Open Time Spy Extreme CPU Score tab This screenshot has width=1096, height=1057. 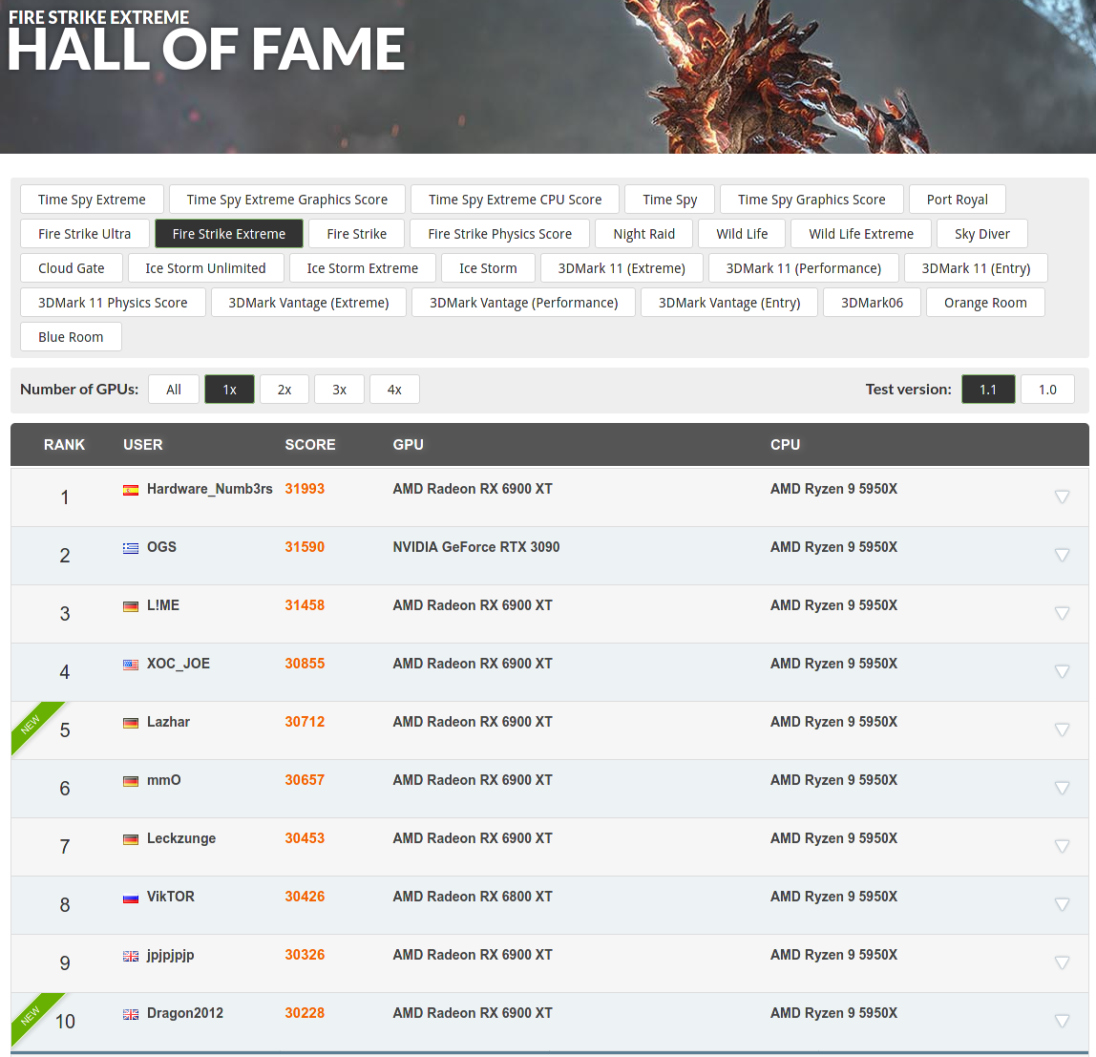(x=516, y=200)
